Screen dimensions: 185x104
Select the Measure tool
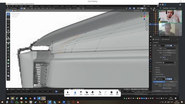coord(8,37)
